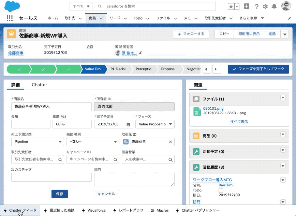Open the 商談 種別 dropdown
This screenshot has height=216, width=296.
(x=92, y=142)
